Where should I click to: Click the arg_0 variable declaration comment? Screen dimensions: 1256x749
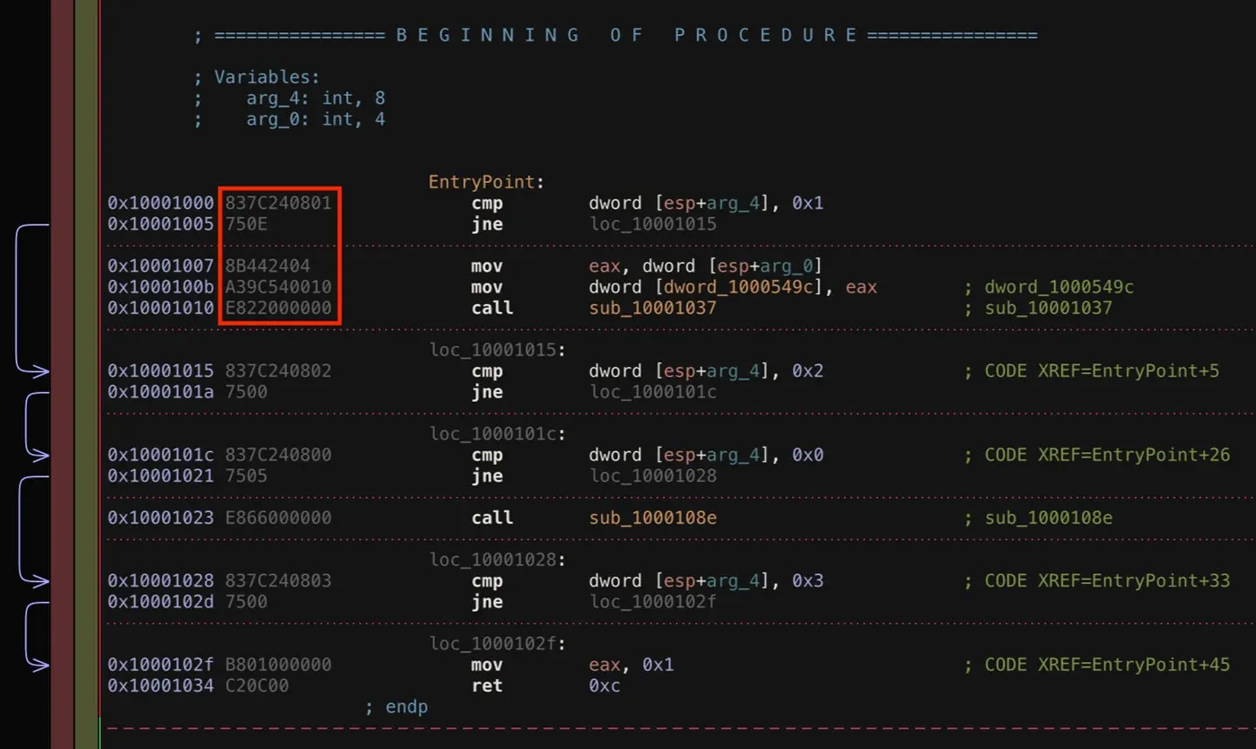pyautogui.click(x=315, y=118)
